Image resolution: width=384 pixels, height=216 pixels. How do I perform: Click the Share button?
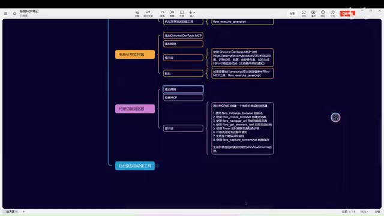click(x=292, y=13)
